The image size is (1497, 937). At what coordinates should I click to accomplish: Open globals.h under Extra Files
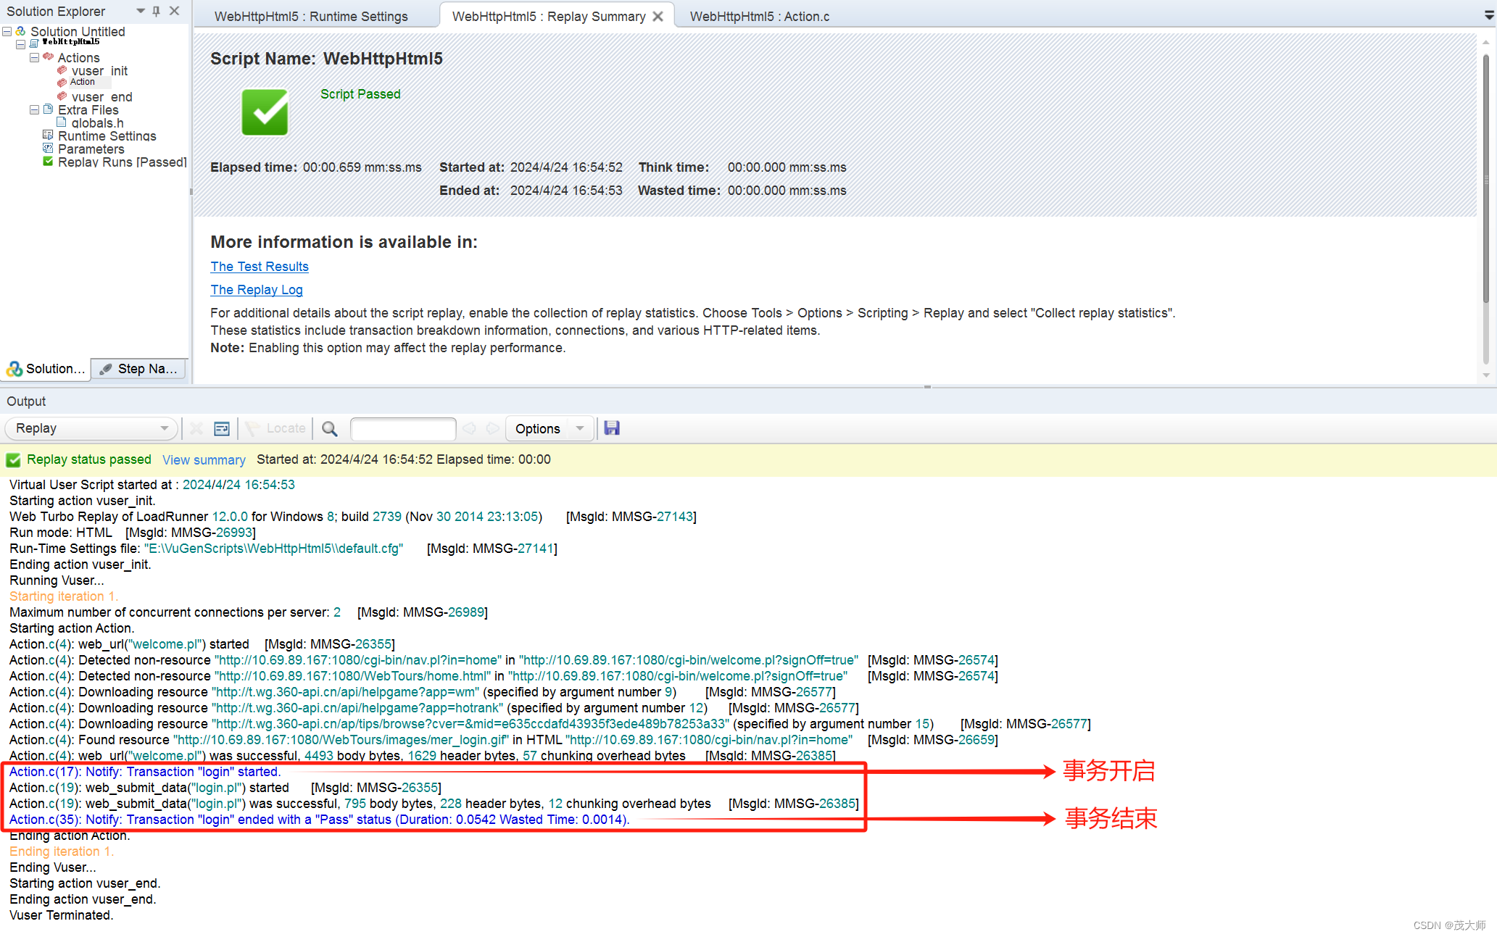click(x=97, y=122)
